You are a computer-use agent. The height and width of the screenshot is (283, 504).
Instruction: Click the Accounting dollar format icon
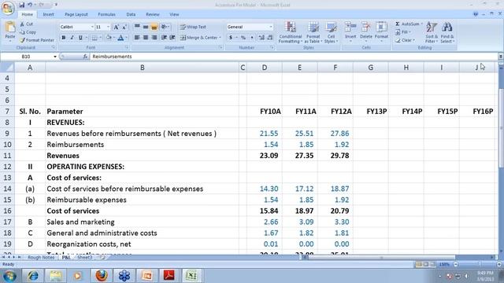(x=231, y=38)
